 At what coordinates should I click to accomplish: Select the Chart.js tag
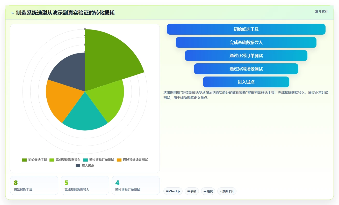pos(173,191)
